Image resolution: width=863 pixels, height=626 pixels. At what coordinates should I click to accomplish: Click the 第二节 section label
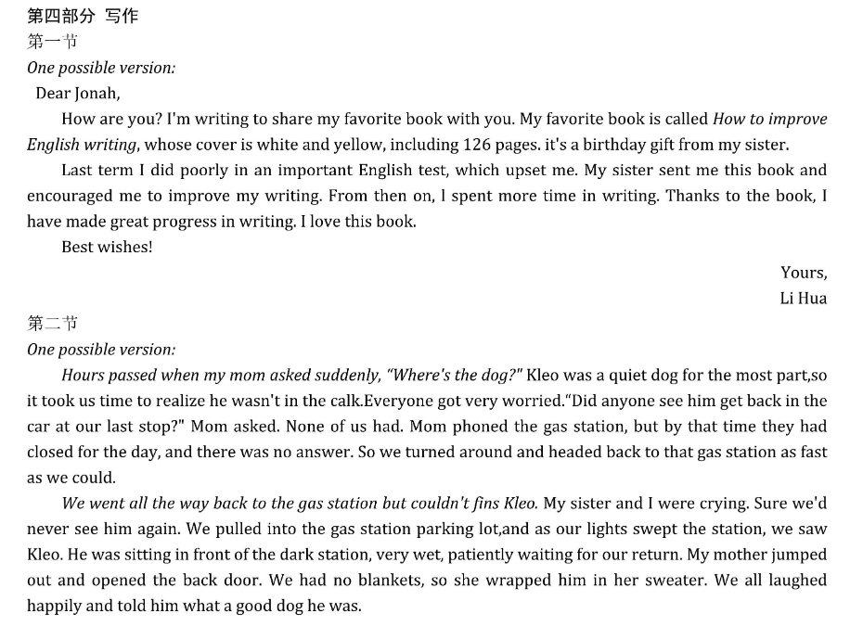(x=52, y=323)
